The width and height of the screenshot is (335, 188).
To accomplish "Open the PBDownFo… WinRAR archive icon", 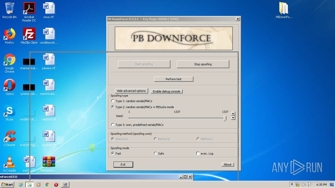I will click(x=49, y=164).
